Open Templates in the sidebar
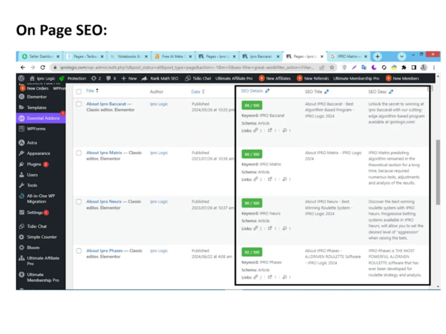Image resolution: width=446 pixels, height=334 pixels. (37, 107)
